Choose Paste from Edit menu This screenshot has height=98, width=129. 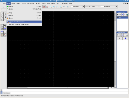pos(24,18)
